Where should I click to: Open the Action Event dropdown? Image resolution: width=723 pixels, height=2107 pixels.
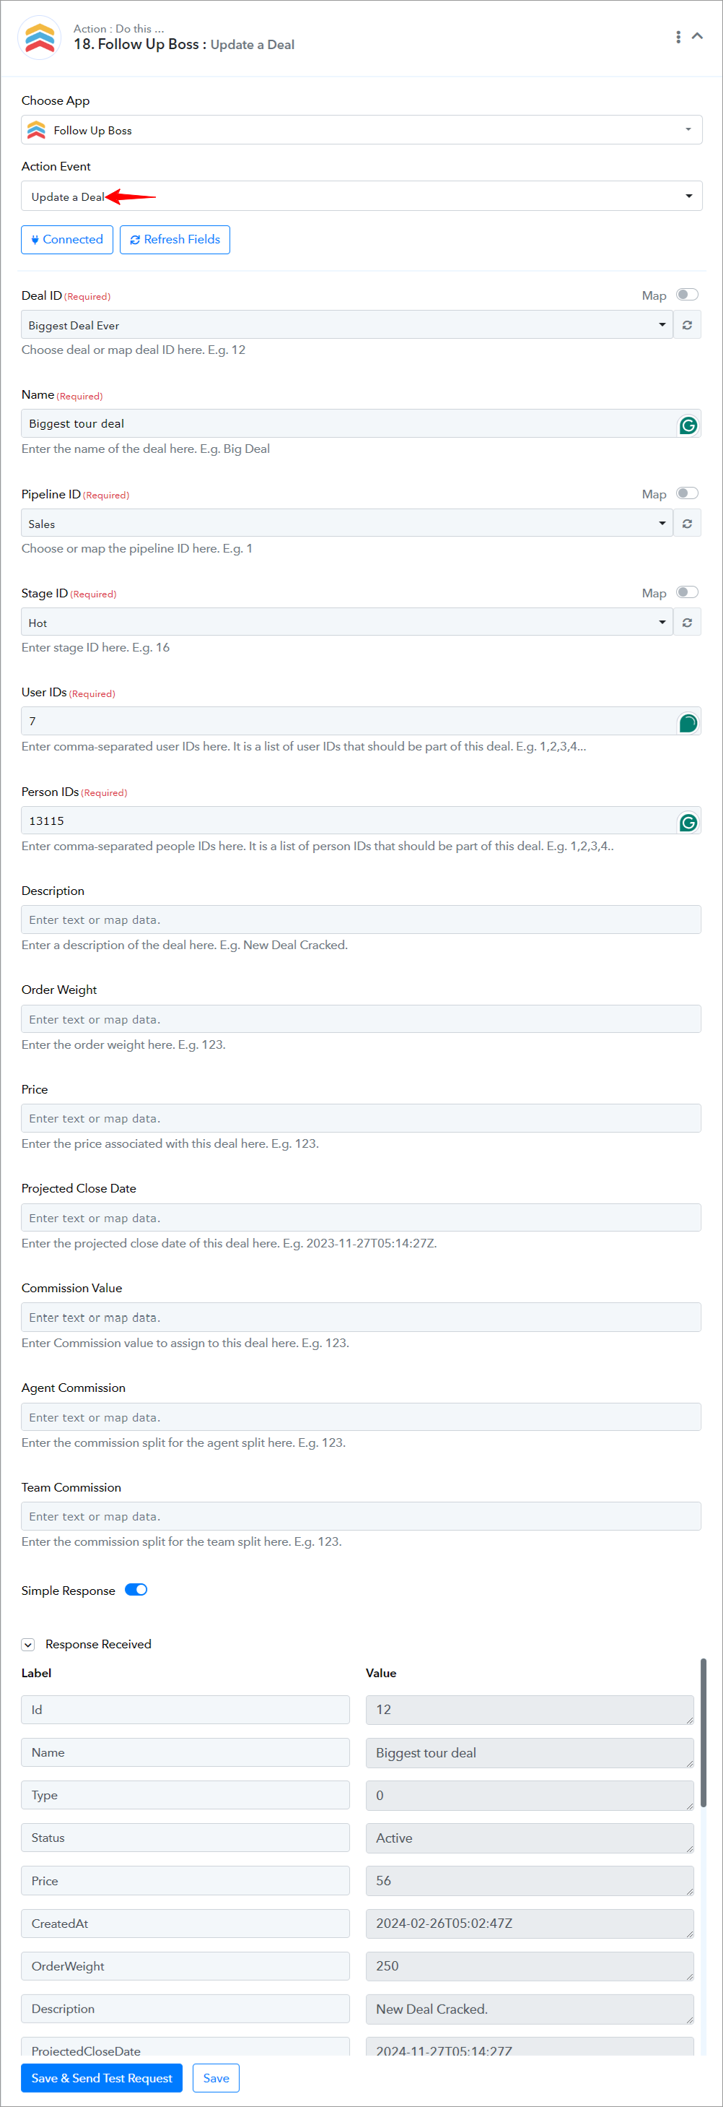[361, 196]
